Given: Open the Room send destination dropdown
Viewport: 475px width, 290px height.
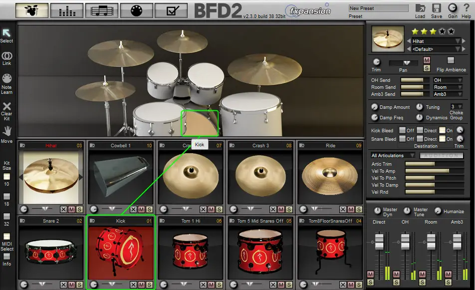Looking at the screenshot, I should point(448,87).
